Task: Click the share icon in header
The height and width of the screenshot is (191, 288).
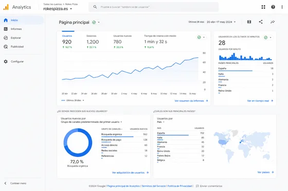Action: pyautogui.click(x=261, y=22)
